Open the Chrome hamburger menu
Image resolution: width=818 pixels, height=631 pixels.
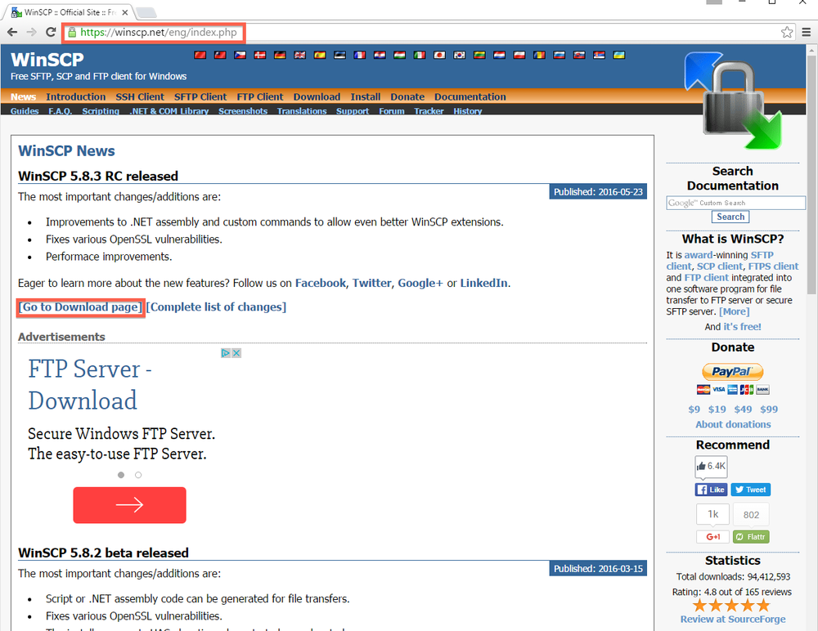(806, 33)
